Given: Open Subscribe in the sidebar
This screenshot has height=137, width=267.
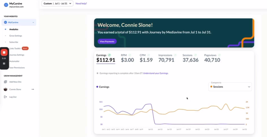Looking at the screenshot, I should click(14, 42).
